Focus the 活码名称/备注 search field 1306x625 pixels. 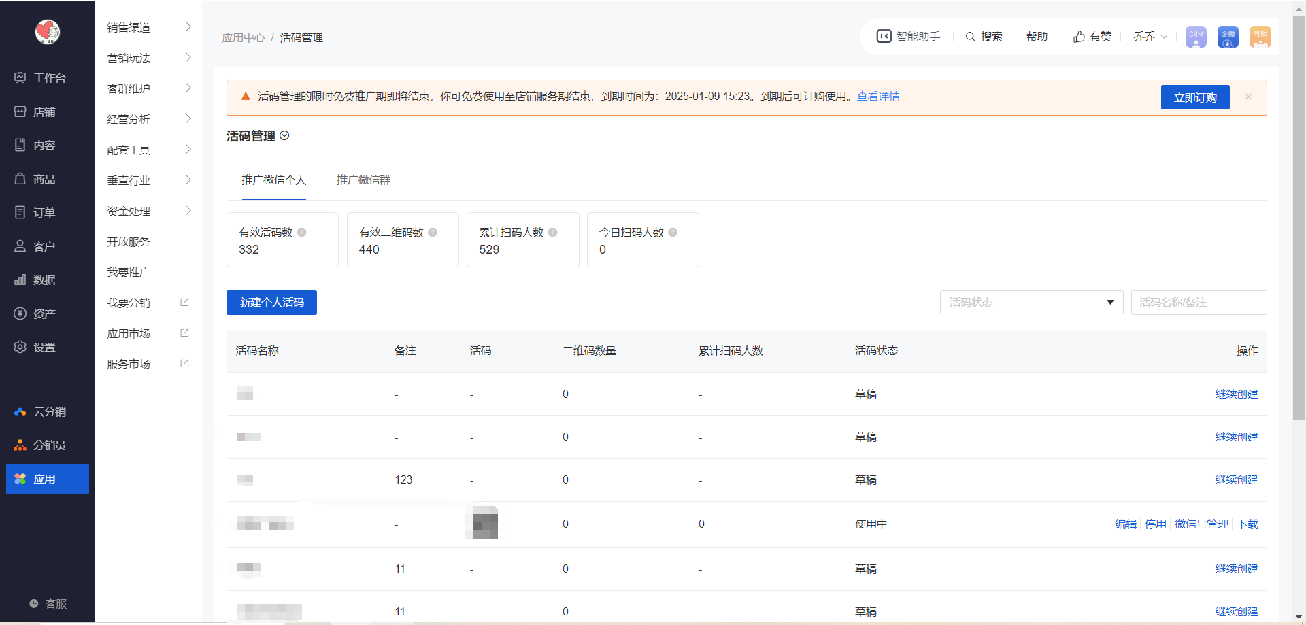coord(1199,303)
